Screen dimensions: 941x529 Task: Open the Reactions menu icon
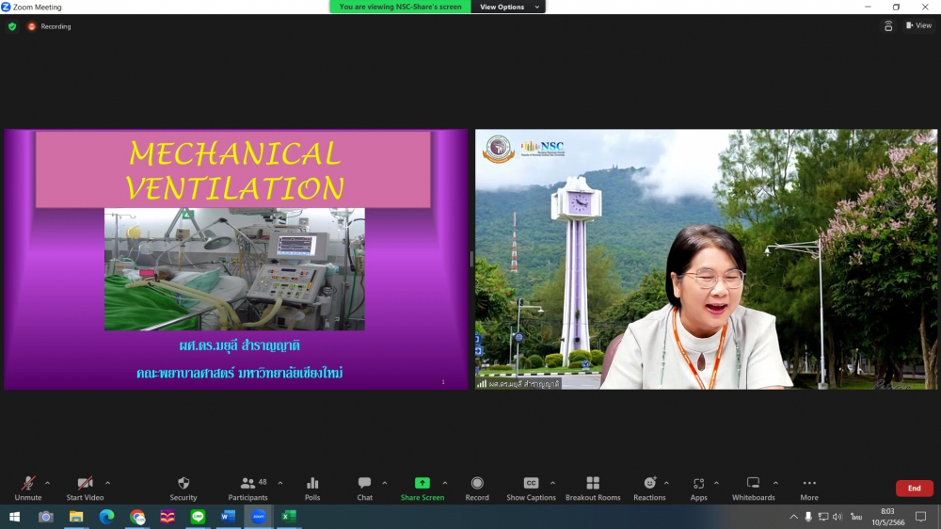point(649,484)
